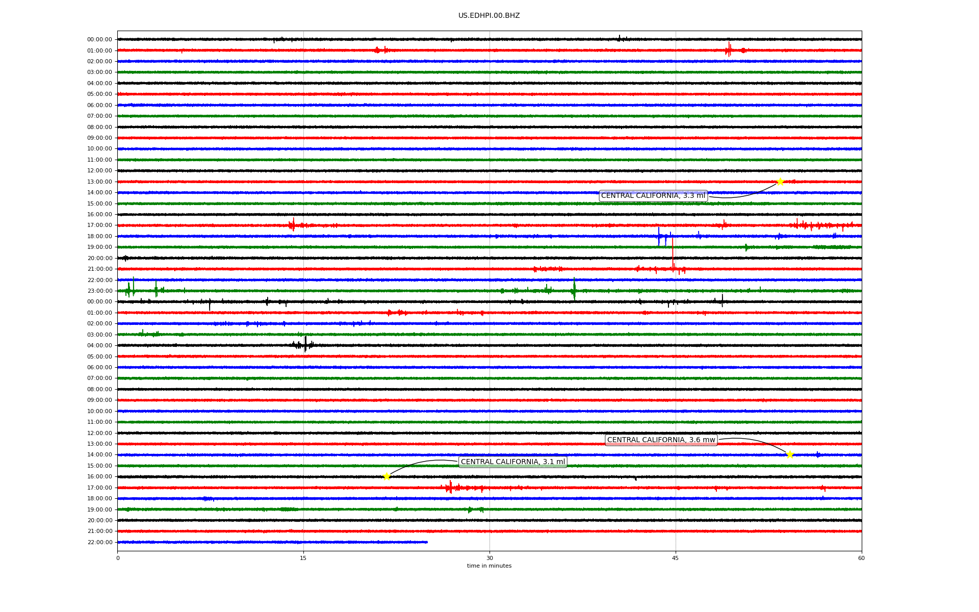Click the large green spike on the 23:00:00 trace
The image size is (979, 612).
tap(574, 290)
